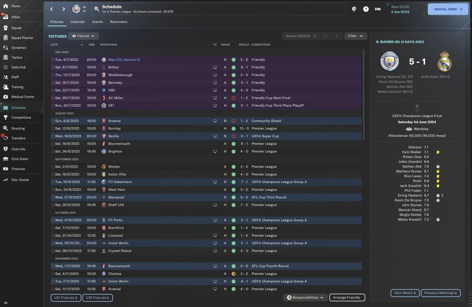The height and width of the screenshot is (307, 472).
Task: Click the Arrange Friendly button
Action: [347, 297]
